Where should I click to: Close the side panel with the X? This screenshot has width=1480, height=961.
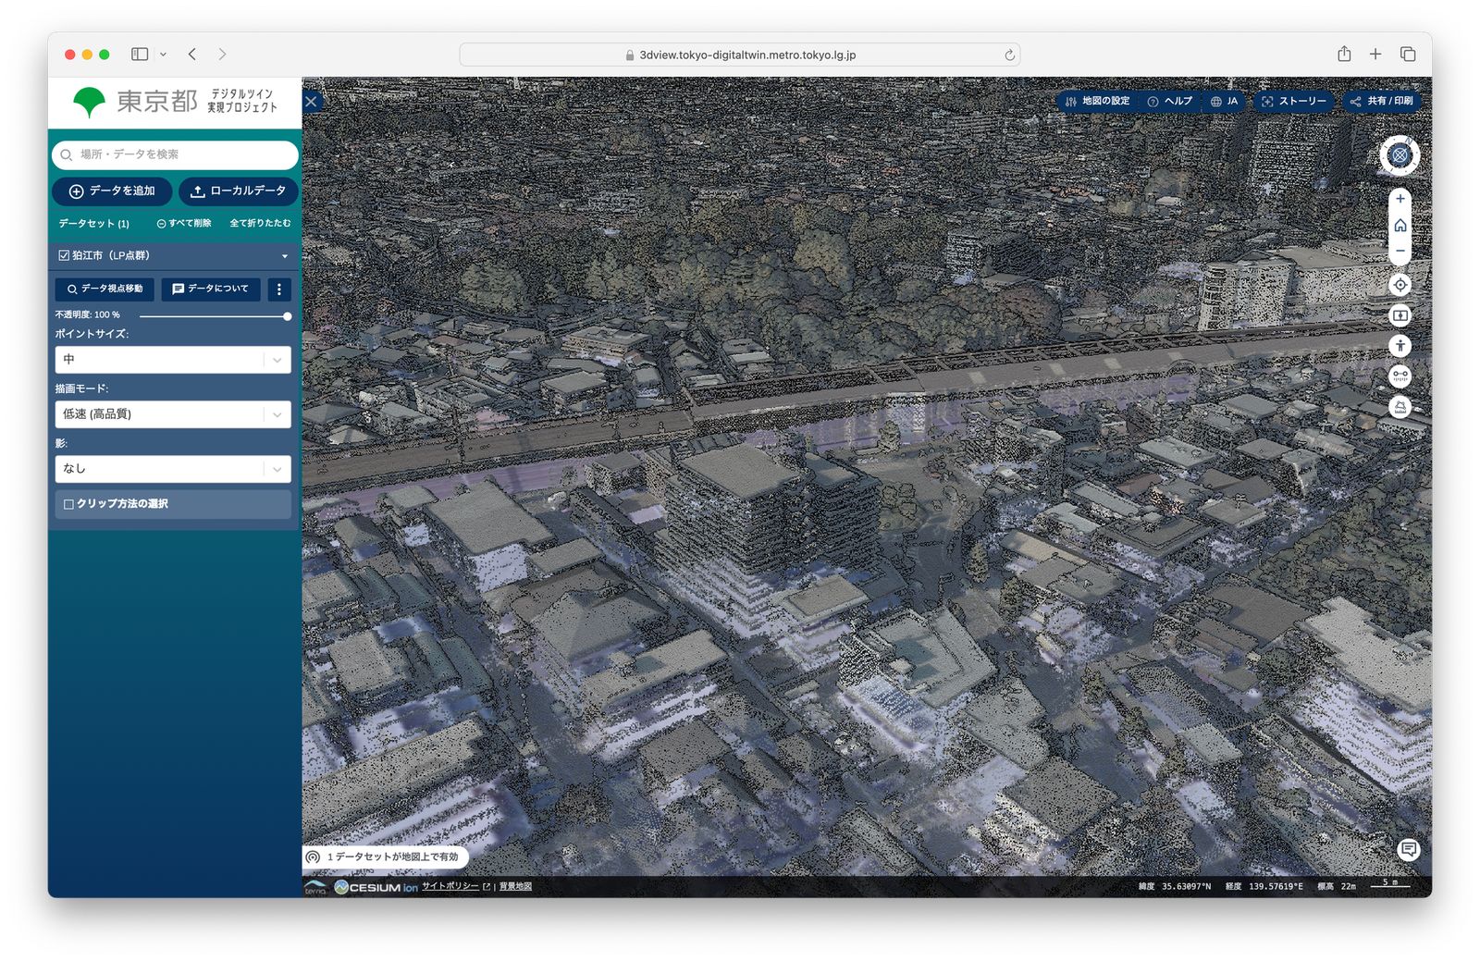point(312,102)
